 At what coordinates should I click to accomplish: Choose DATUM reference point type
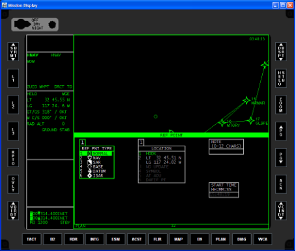tap(96, 171)
